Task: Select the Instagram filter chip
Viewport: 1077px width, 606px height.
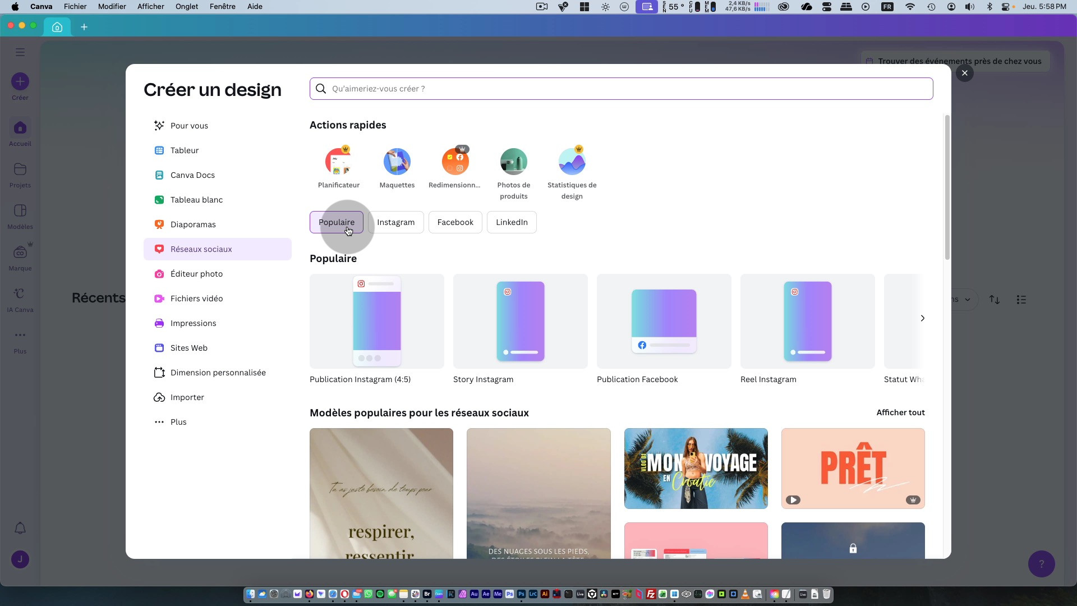Action: 395,222
